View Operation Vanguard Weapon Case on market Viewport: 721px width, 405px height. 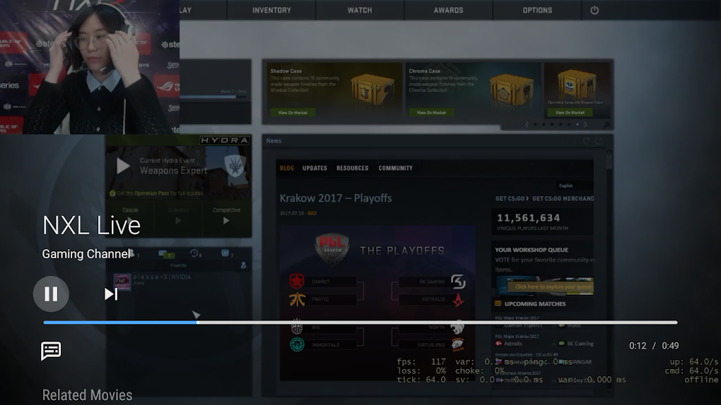(x=570, y=112)
